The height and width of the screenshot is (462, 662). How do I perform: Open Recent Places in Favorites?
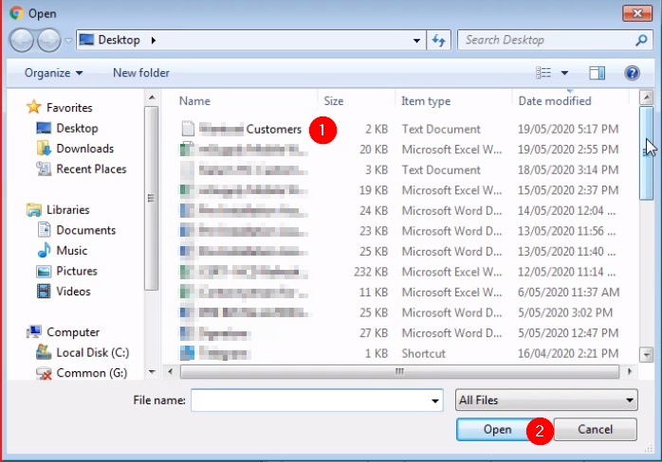click(91, 169)
